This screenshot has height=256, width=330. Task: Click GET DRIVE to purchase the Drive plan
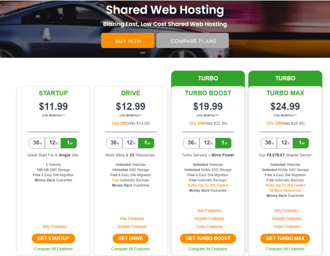pos(131,238)
